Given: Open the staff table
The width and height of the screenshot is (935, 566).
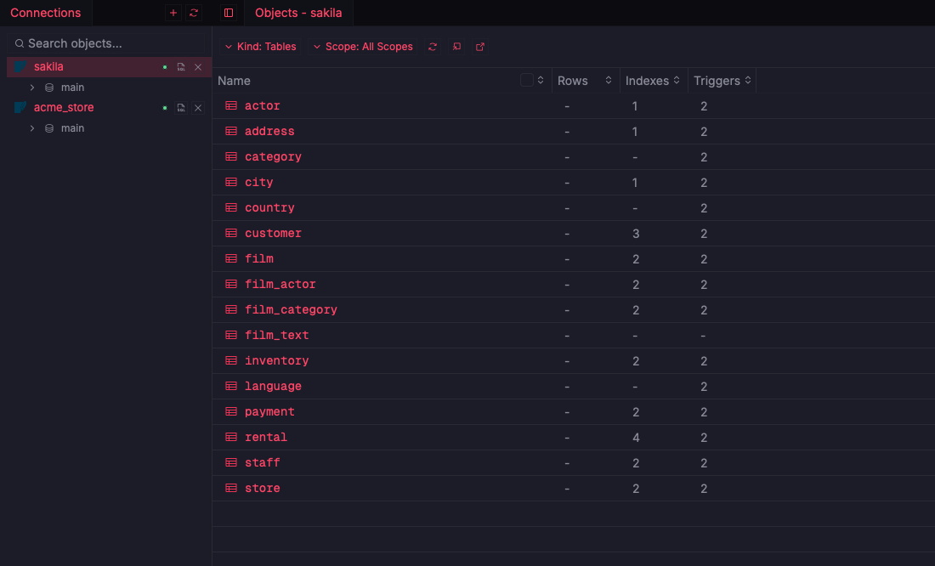Looking at the screenshot, I should coord(263,463).
